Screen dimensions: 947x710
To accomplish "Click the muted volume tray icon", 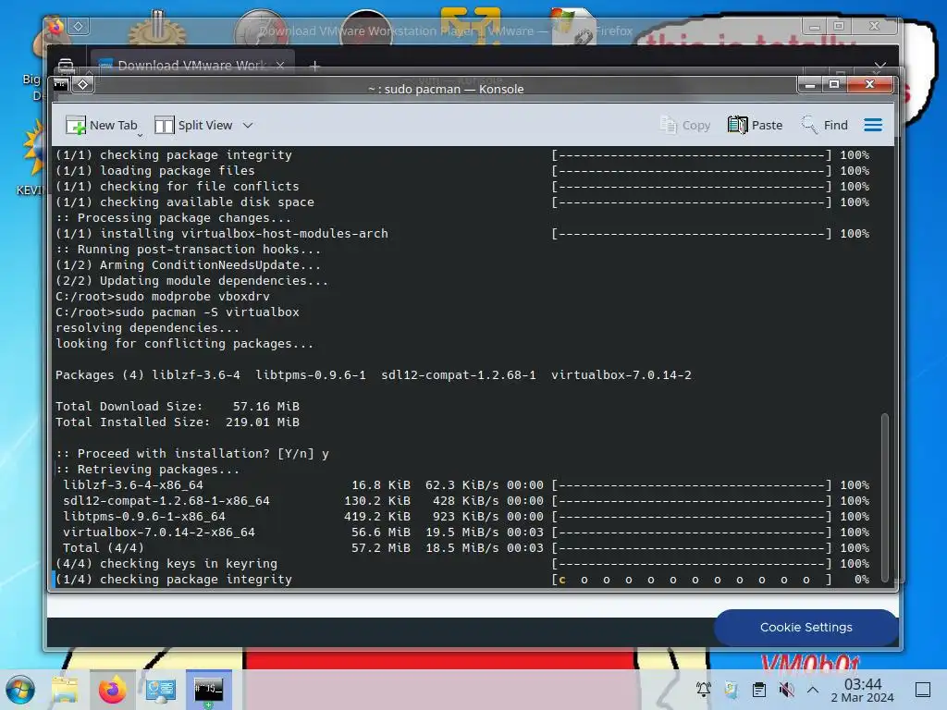I will pyautogui.click(x=786, y=690).
